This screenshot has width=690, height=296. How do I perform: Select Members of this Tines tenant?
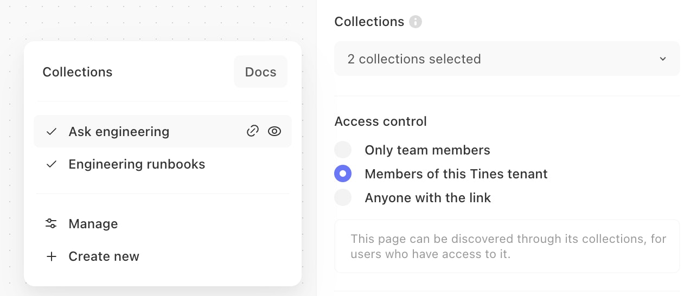pos(343,174)
